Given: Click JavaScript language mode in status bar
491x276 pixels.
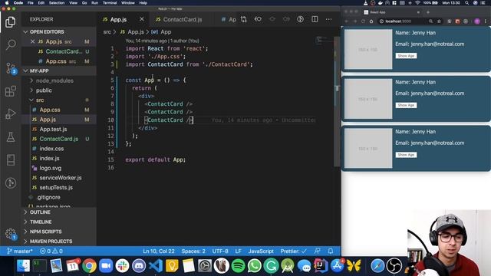Looking at the screenshot, I should [261, 251].
